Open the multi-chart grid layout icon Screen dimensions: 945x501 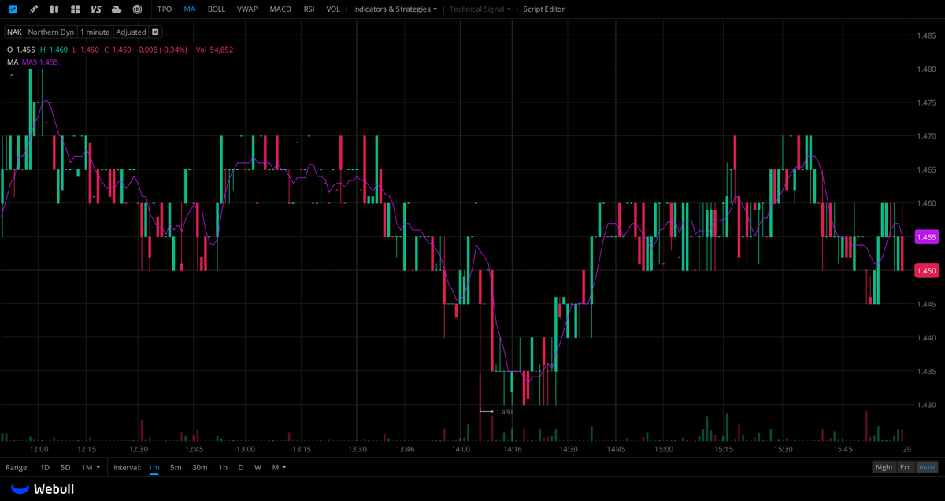point(75,9)
